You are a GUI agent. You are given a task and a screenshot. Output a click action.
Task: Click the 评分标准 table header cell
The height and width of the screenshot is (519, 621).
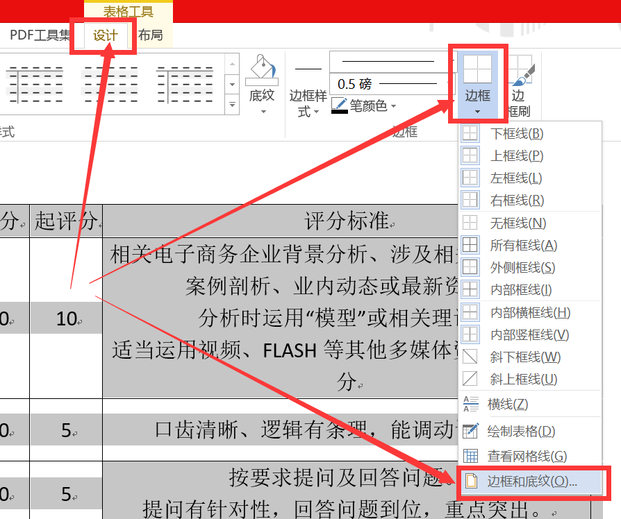click(281, 221)
